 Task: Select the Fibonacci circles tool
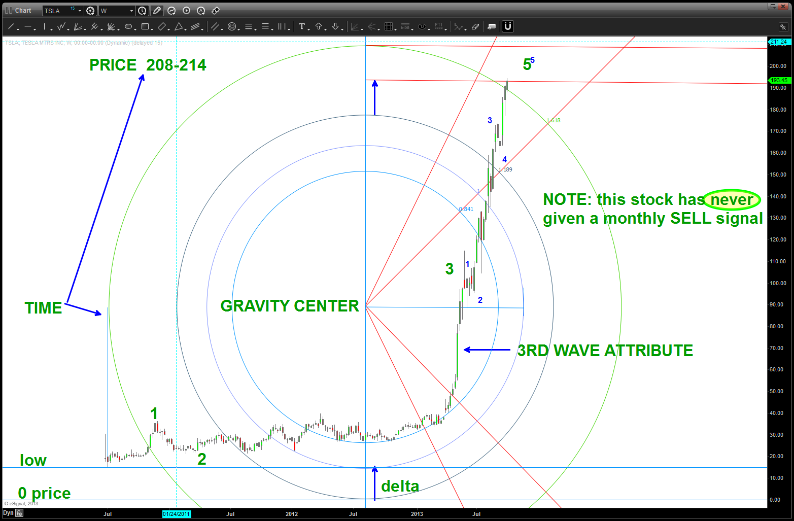click(232, 27)
